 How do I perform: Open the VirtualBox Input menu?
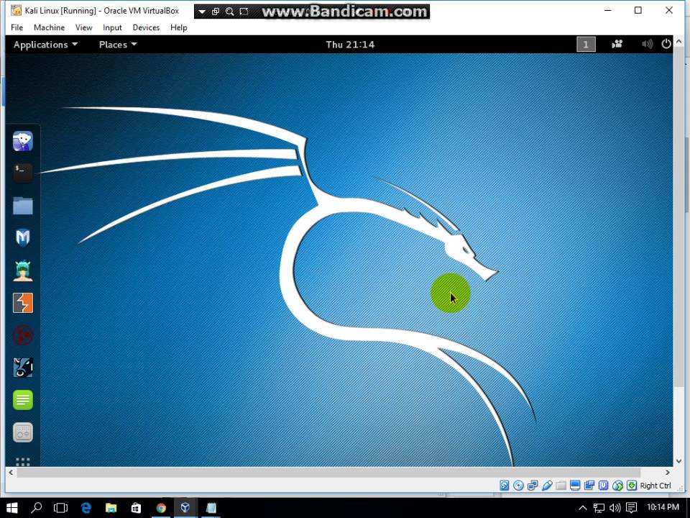click(112, 27)
